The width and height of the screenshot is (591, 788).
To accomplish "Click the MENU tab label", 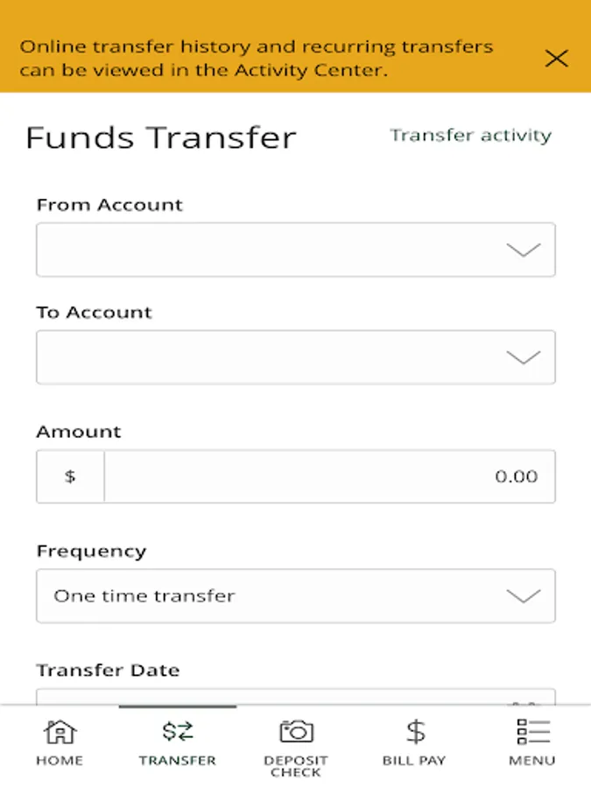I will point(532,761).
